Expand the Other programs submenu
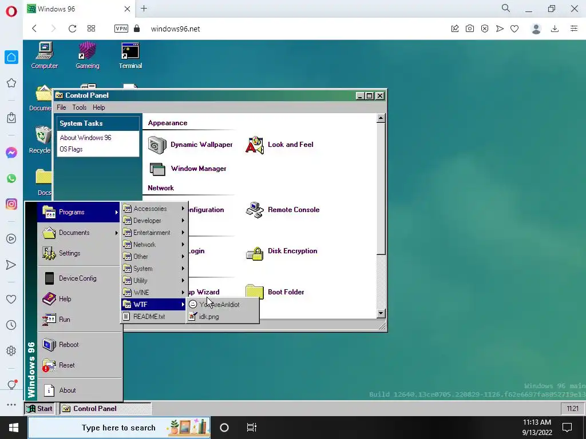 point(154,257)
